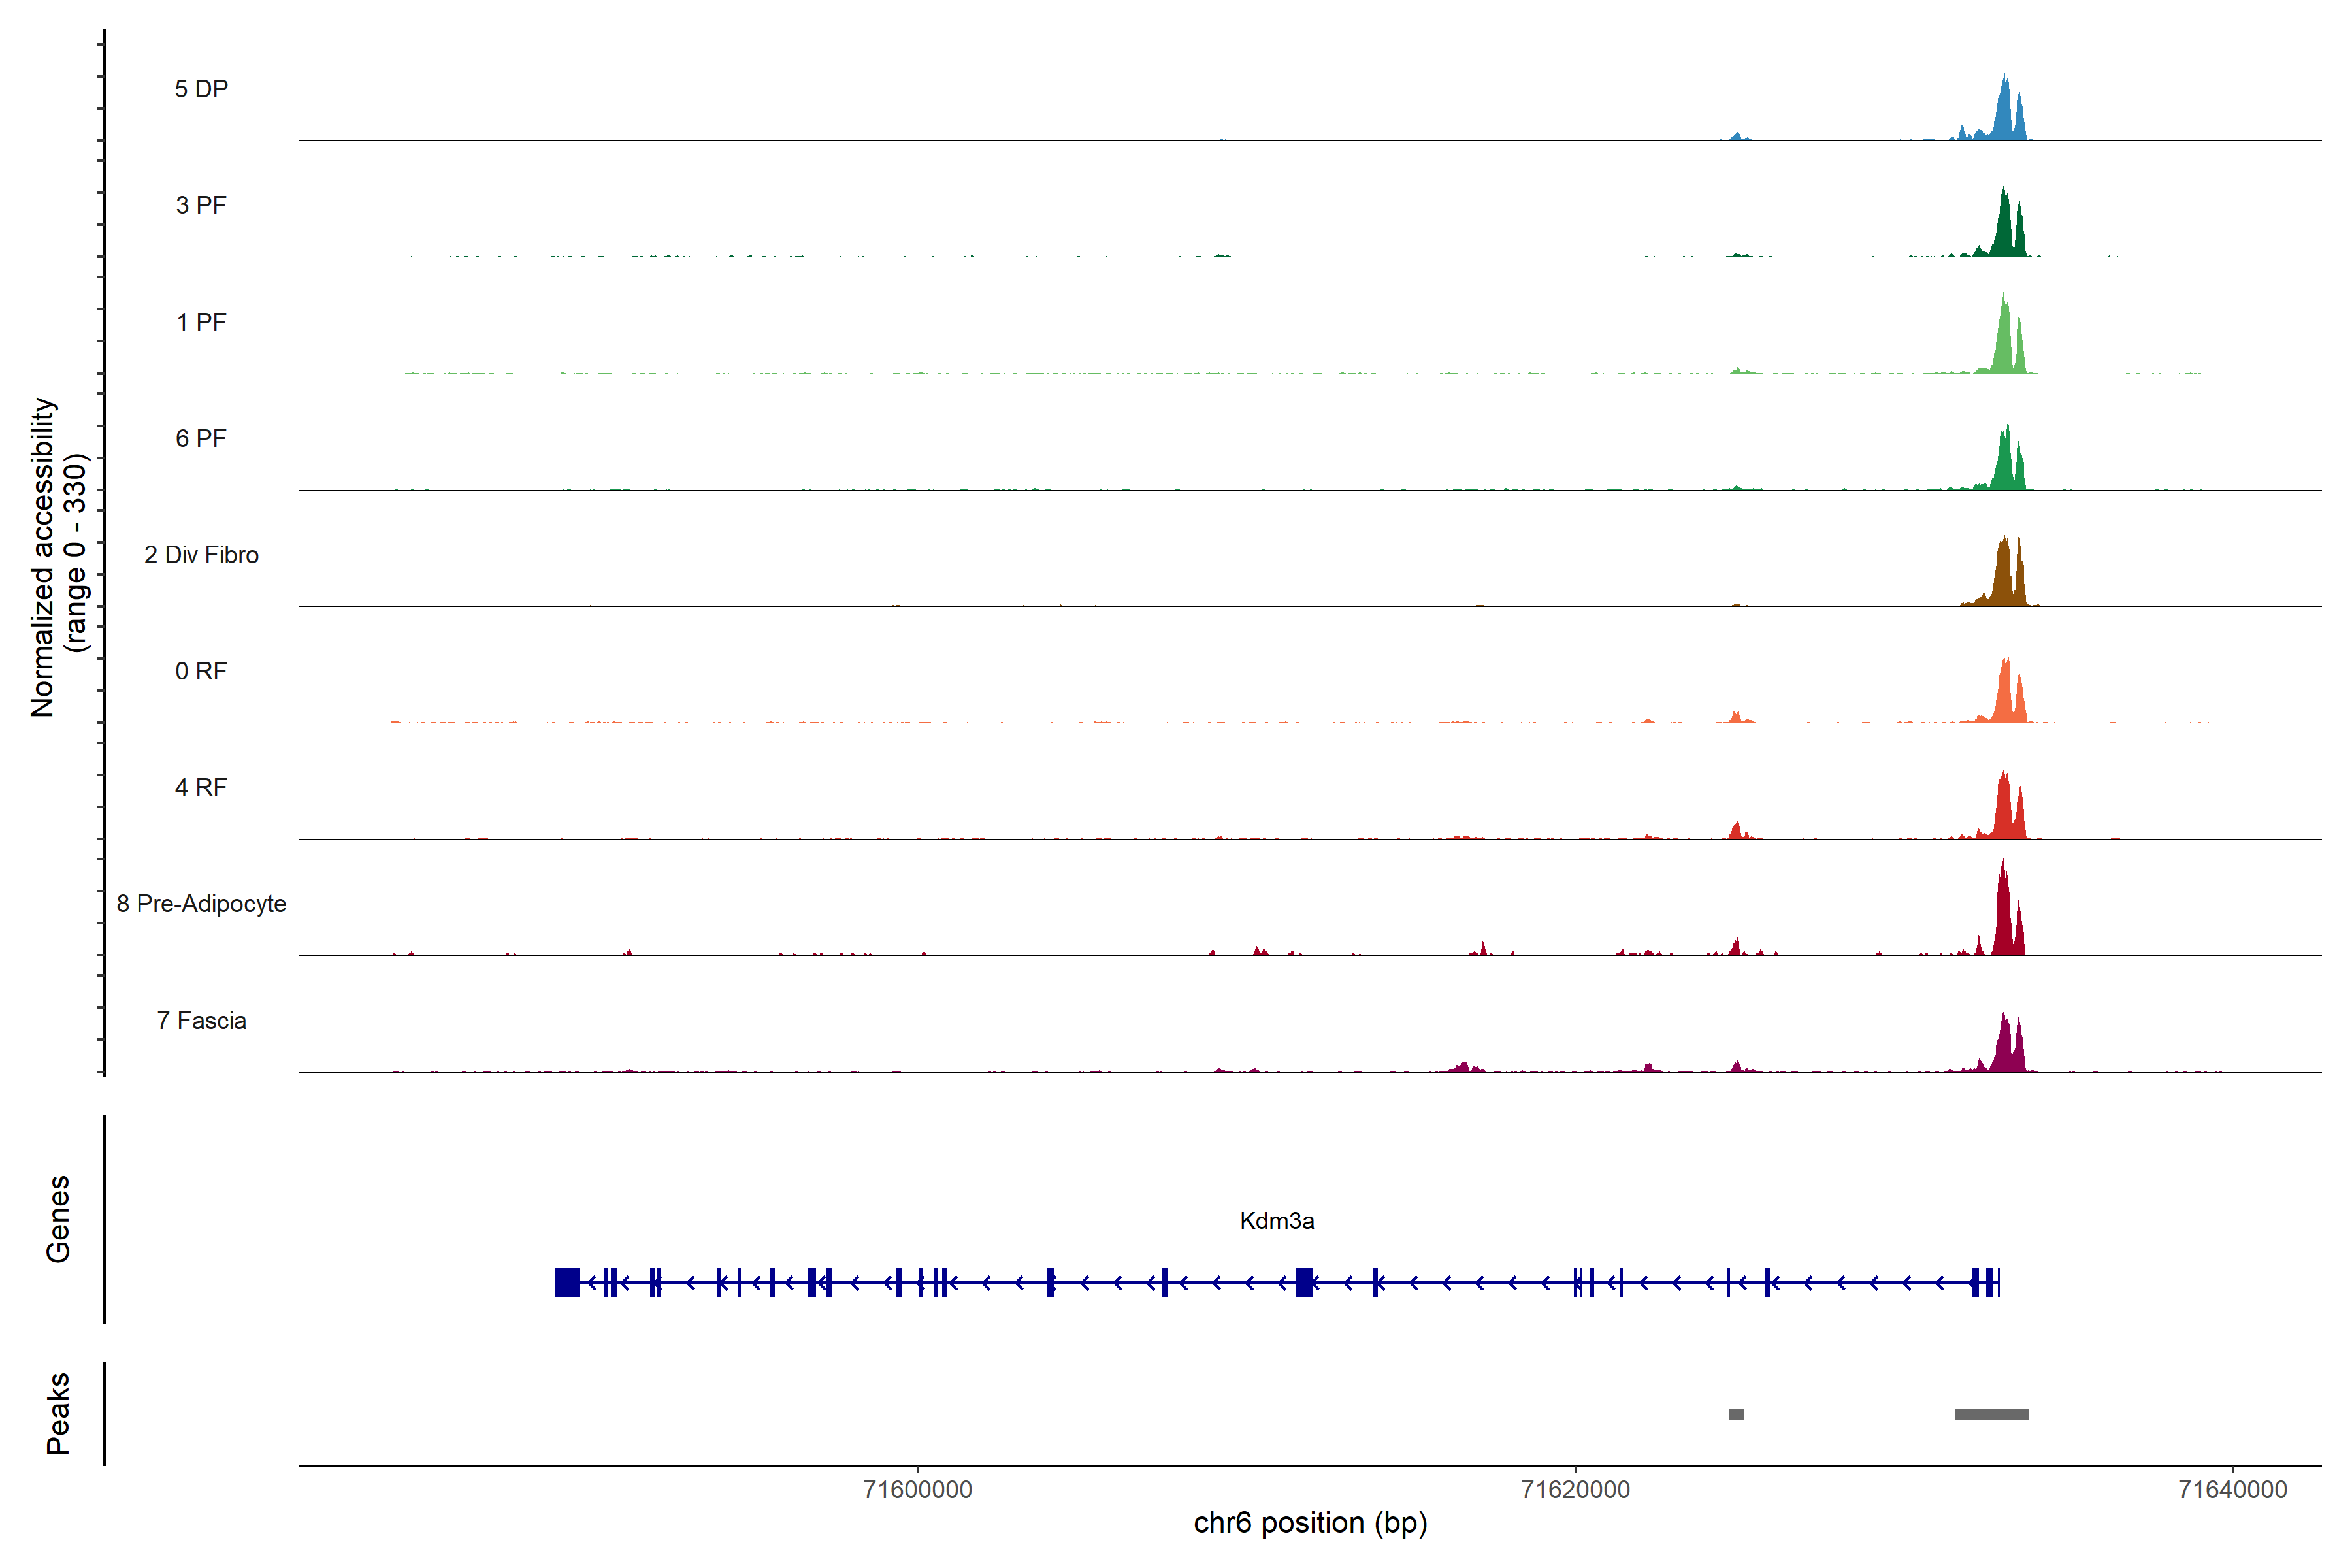
Task: Click the 6 PF track label
Action: pyautogui.click(x=201, y=438)
